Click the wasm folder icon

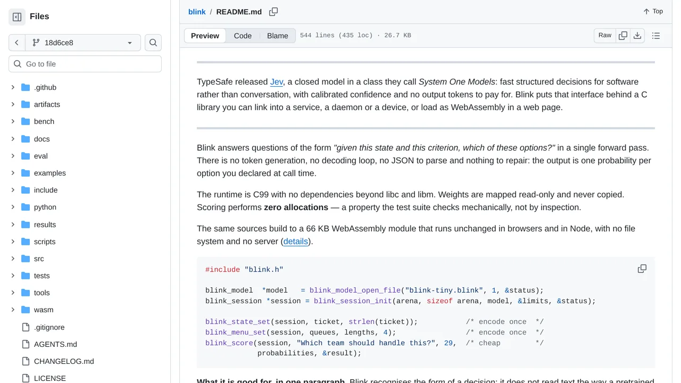coord(26,310)
